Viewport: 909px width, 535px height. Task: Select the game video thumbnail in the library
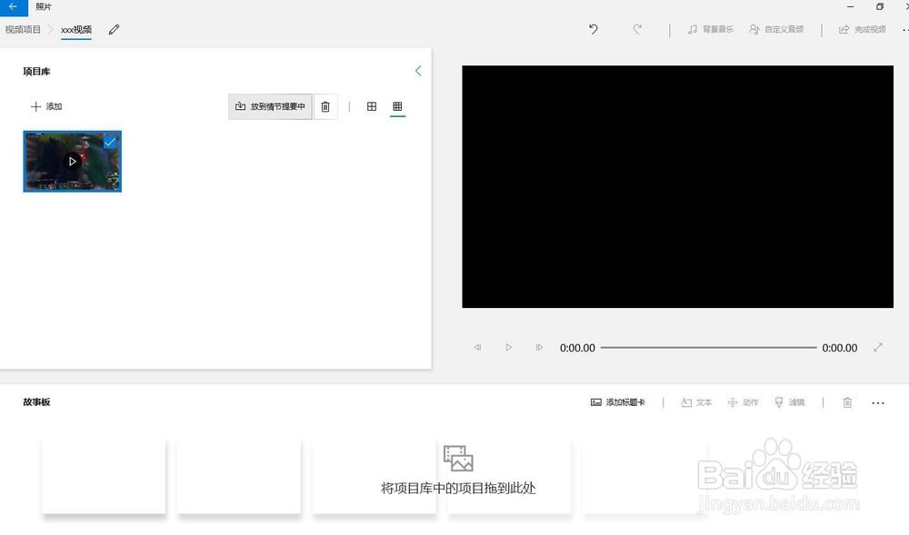click(72, 161)
